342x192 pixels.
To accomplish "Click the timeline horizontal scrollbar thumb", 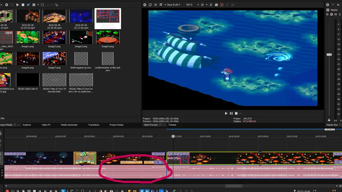I will point(234,186).
